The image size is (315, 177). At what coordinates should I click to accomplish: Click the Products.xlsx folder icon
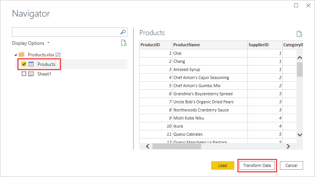(x=22, y=54)
